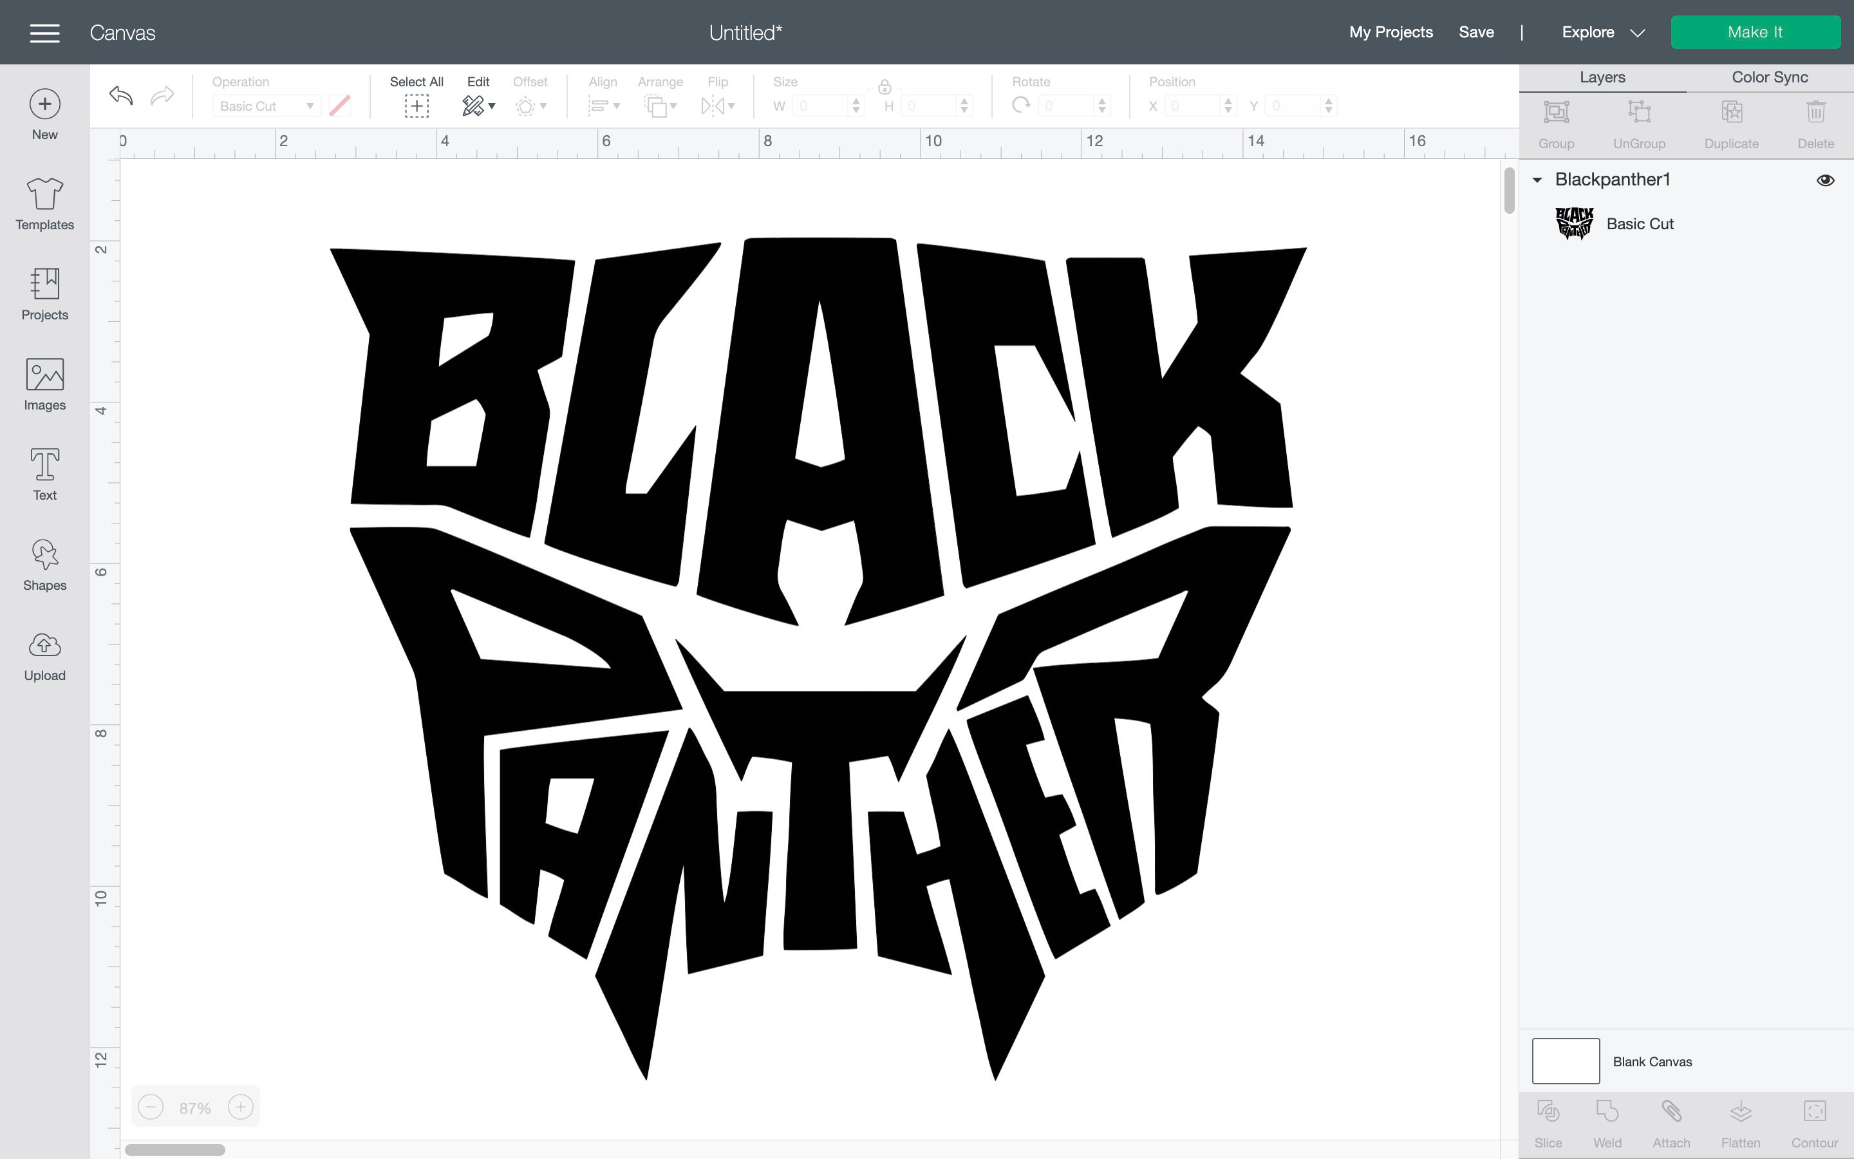
Task: Click the Rotate icon
Action: [x=1020, y=105]
